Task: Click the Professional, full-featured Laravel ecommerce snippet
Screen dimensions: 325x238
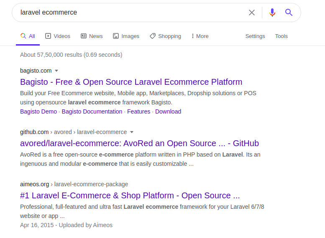Action: click(142, 211)
